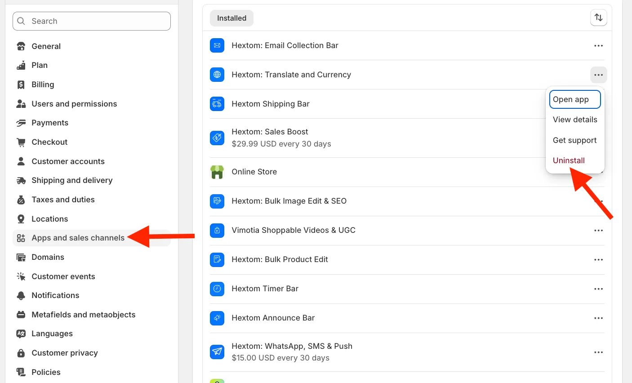
Task: Go to Shipping and delivery settings
Action: (x=92, y=180)
